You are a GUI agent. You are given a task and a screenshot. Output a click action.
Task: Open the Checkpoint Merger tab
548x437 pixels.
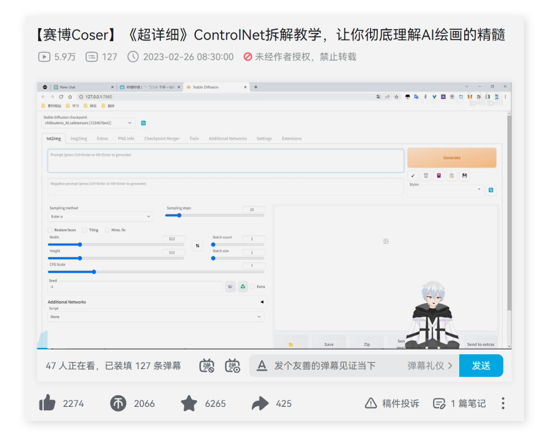[x=162, y=139]
